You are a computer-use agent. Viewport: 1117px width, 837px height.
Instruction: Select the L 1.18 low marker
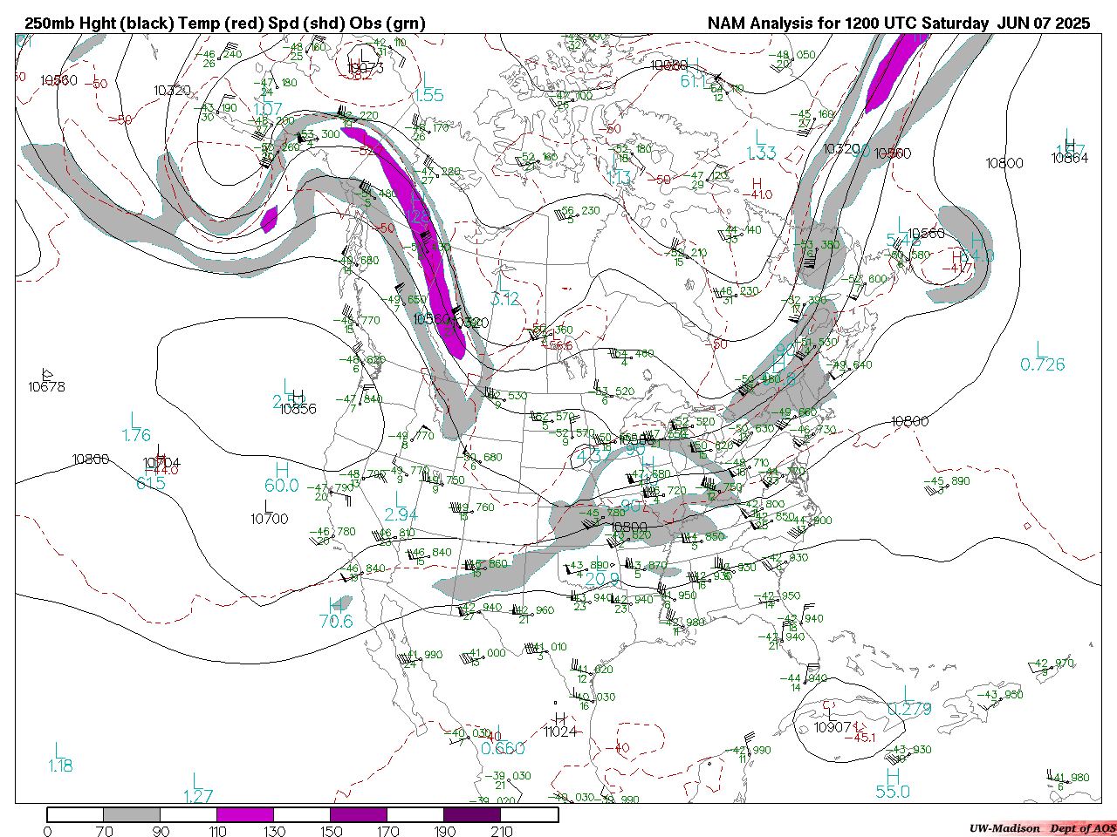pyautogui.click(x=60, y=758)
